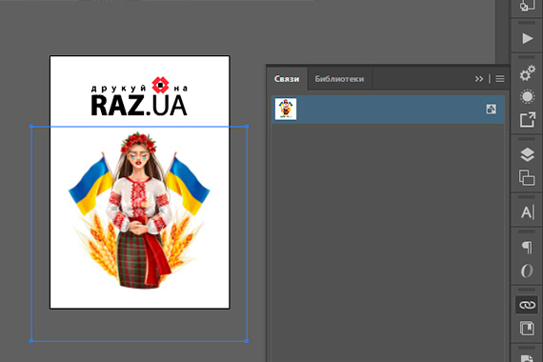Open the Artboards panel icon

pyautogui.click(x=527, y=178)
